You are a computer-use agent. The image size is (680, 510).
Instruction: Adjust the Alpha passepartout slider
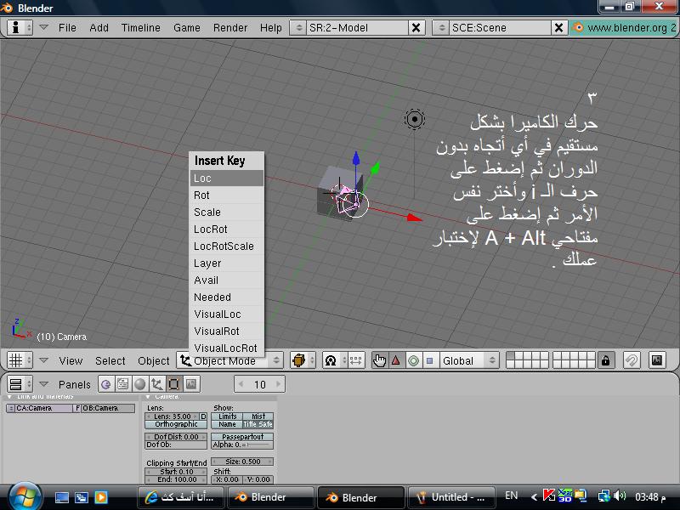point(243,445)
